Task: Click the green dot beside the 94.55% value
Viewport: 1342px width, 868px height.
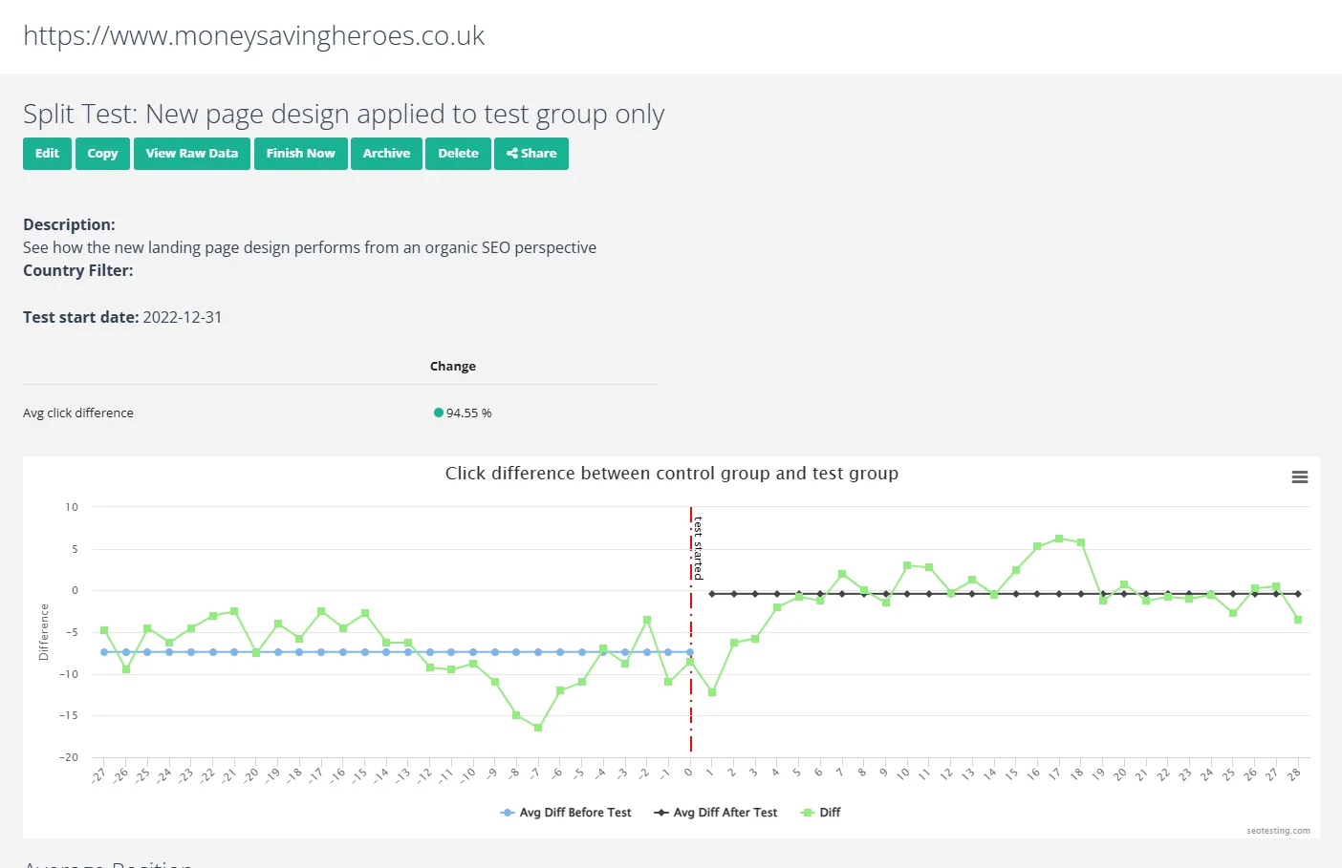Action: (x=439, y=412)
